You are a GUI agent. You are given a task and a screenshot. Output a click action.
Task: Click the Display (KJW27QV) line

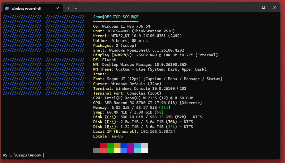coord(155,55)
